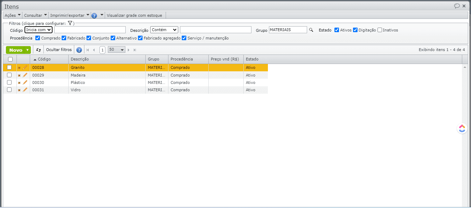The height and width of the screenshot is (208, 471).
Task: Open the Imprimir/exportar menu
Action: pyautogui.click(x=70, y=15)
